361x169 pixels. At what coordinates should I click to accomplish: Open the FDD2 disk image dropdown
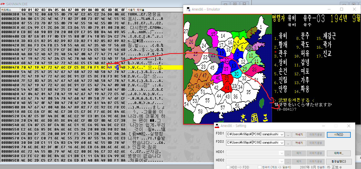click(282, 143)
